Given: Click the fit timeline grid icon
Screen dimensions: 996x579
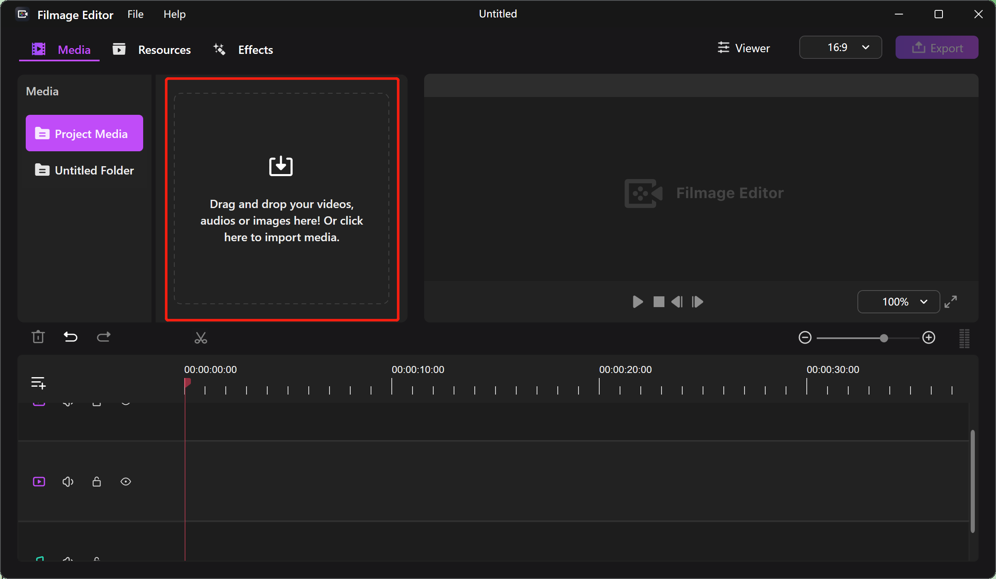Looking at the screenshot, I should point(964,338).
